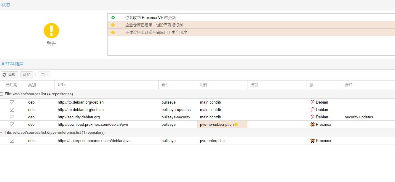
Task: Click URI http://security.debian.org
Action: 79,117
